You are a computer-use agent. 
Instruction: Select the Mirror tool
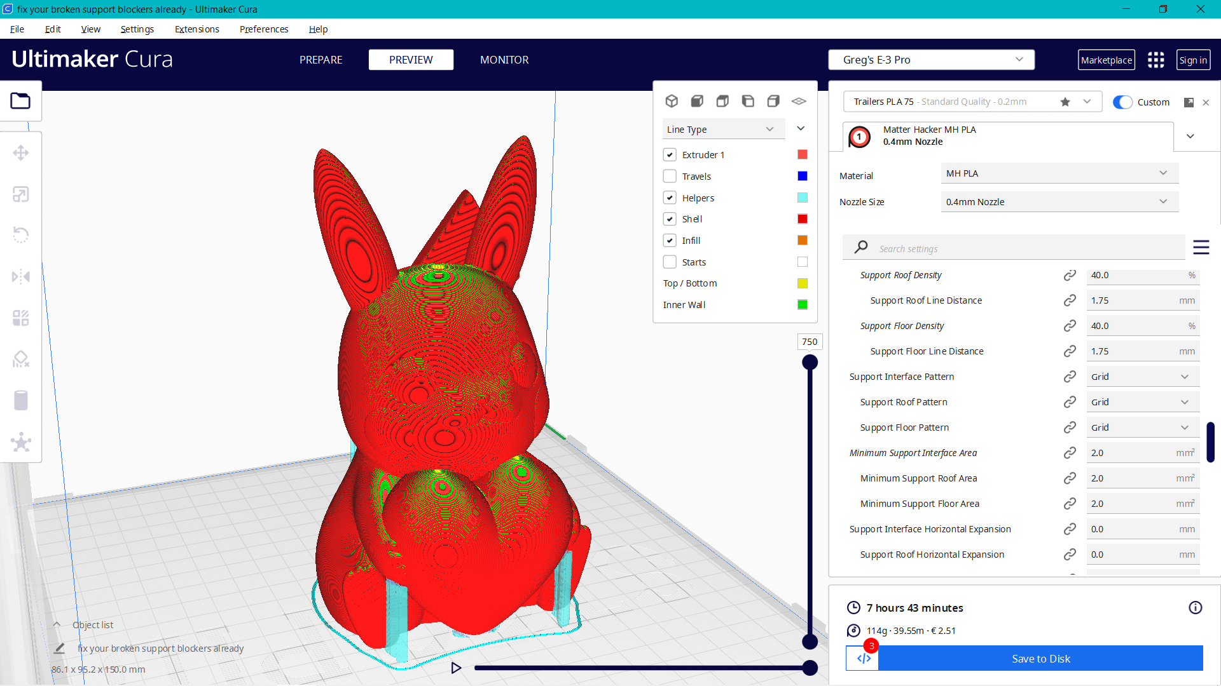pos(21,276)
